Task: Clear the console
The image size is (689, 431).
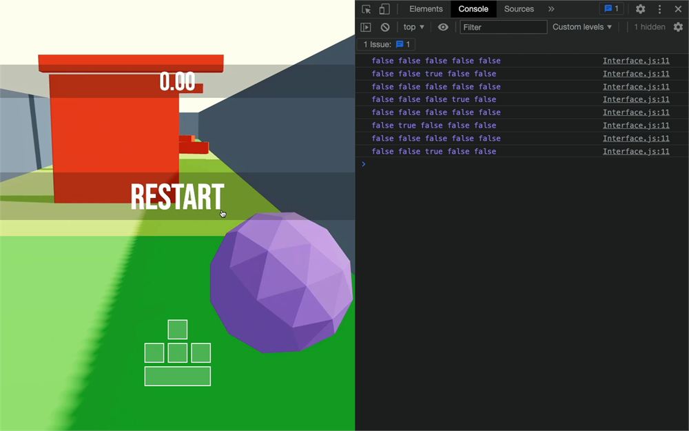Action: tap(385, 27)
